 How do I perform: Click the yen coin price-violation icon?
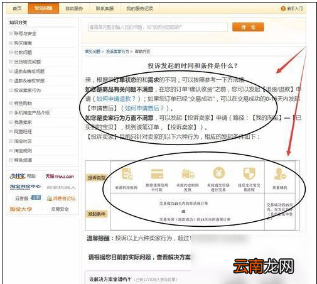pyautogui.click(x=218, y=173)
